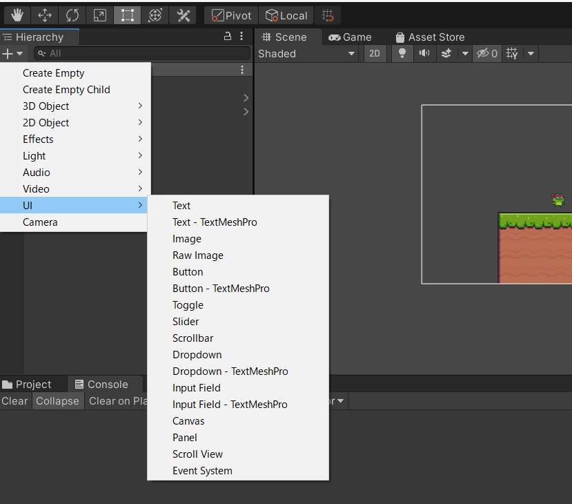Select the Hand tool

17,15
